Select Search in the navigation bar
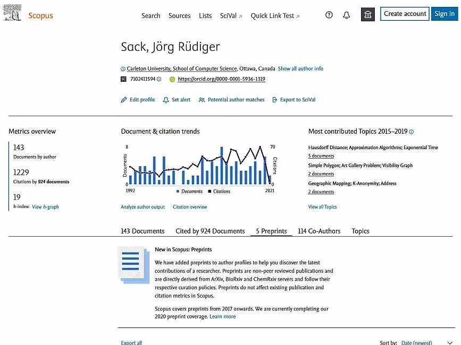461x345 pixels. (150, 15)
